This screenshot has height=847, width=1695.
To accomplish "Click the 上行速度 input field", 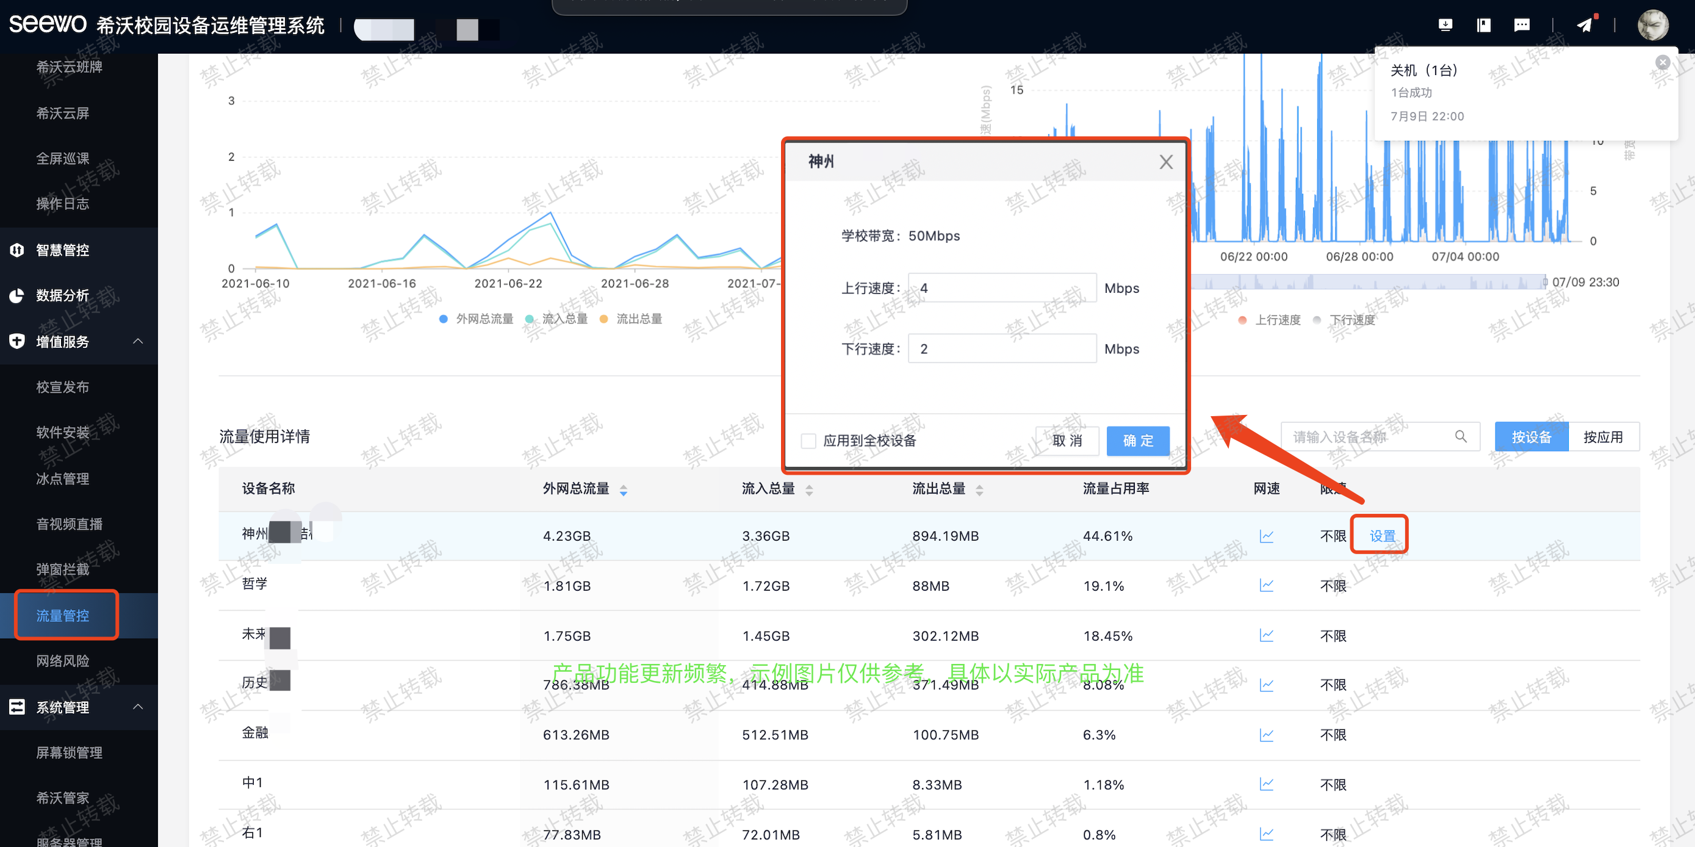I will [x=1002, y=287].
